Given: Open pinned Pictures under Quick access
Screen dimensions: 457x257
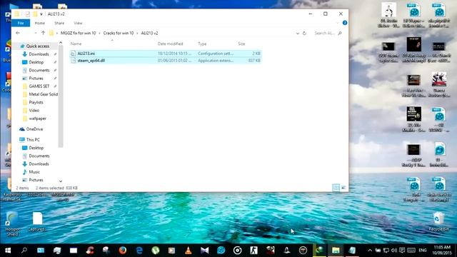Looking at the screenshot, I should coord(36,79).
